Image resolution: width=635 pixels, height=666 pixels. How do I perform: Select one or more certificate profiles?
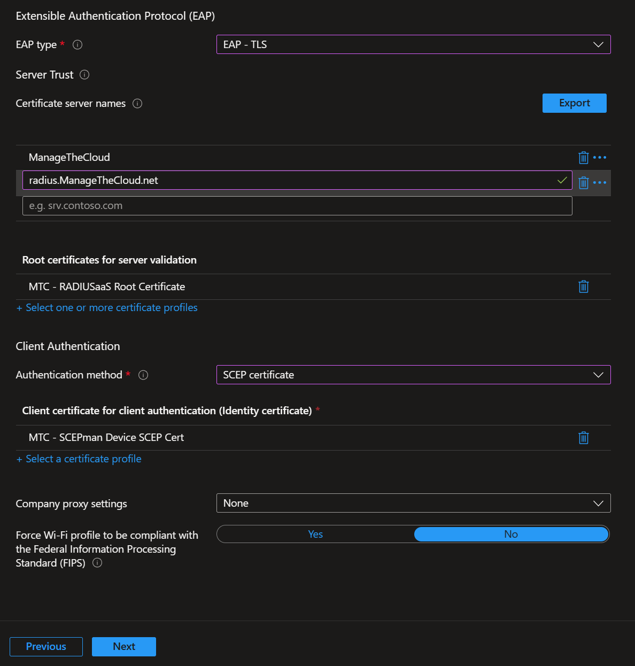click(107, 307)
